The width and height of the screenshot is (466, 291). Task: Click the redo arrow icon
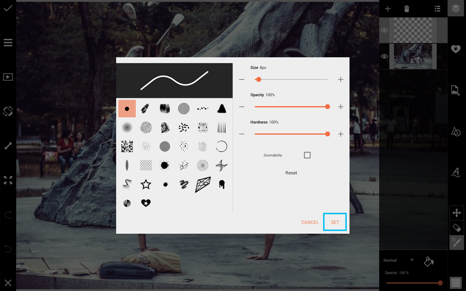pos(8,214)
